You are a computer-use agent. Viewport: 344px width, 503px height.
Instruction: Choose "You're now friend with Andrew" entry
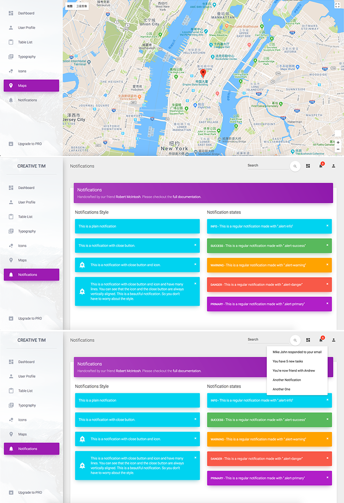point(294,370)
